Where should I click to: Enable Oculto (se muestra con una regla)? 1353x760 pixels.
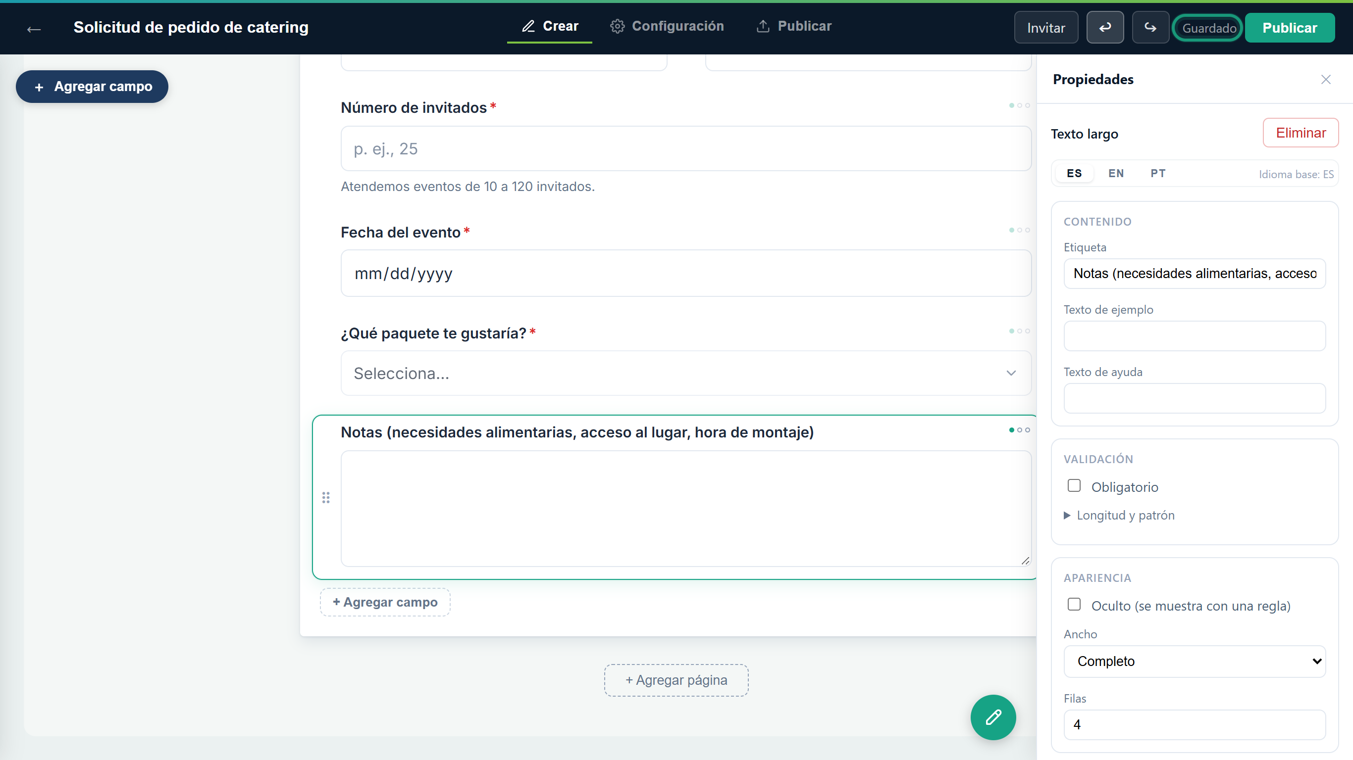coord(1074,604)
